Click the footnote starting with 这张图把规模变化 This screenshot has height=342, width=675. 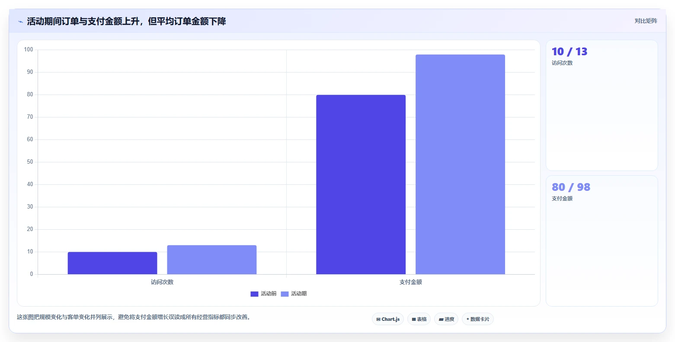134,317
